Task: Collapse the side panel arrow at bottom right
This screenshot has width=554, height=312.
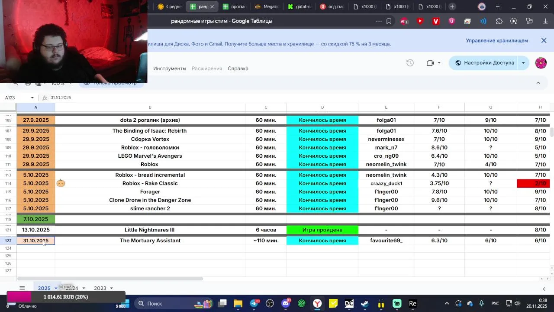Action: pos(544,289)
